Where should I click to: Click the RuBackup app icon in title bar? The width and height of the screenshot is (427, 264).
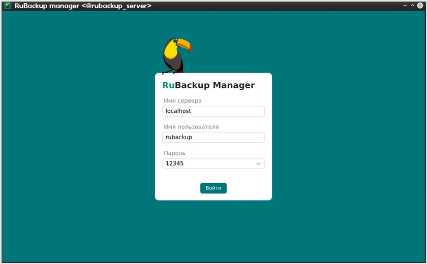[8, 6]
